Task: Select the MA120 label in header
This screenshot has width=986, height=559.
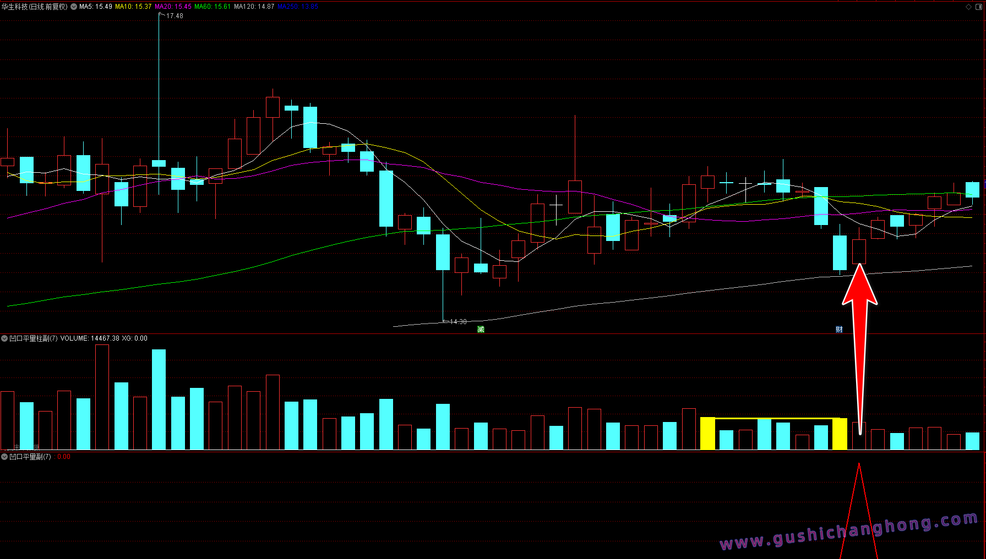Action: point(254,7)
